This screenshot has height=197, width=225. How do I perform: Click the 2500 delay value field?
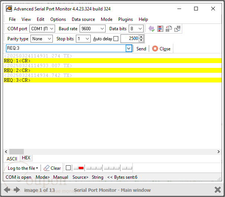point(130,38)
